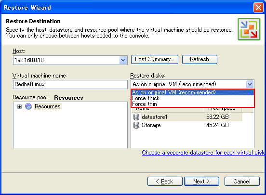This screenshot has height=195, width=266.
Task: Click the Storage datastore disk icon
Action: pos(136,125)
